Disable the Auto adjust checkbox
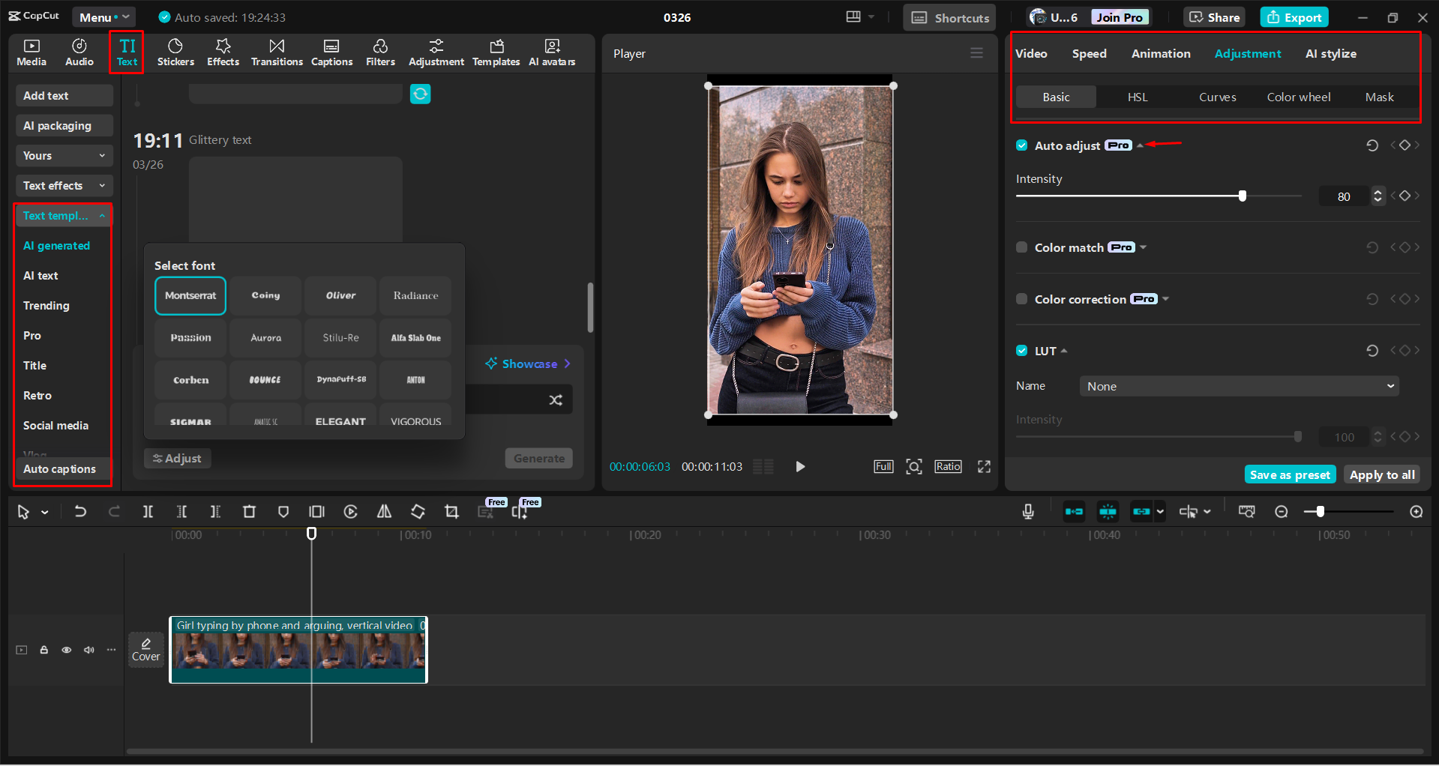 point(1021,145)
